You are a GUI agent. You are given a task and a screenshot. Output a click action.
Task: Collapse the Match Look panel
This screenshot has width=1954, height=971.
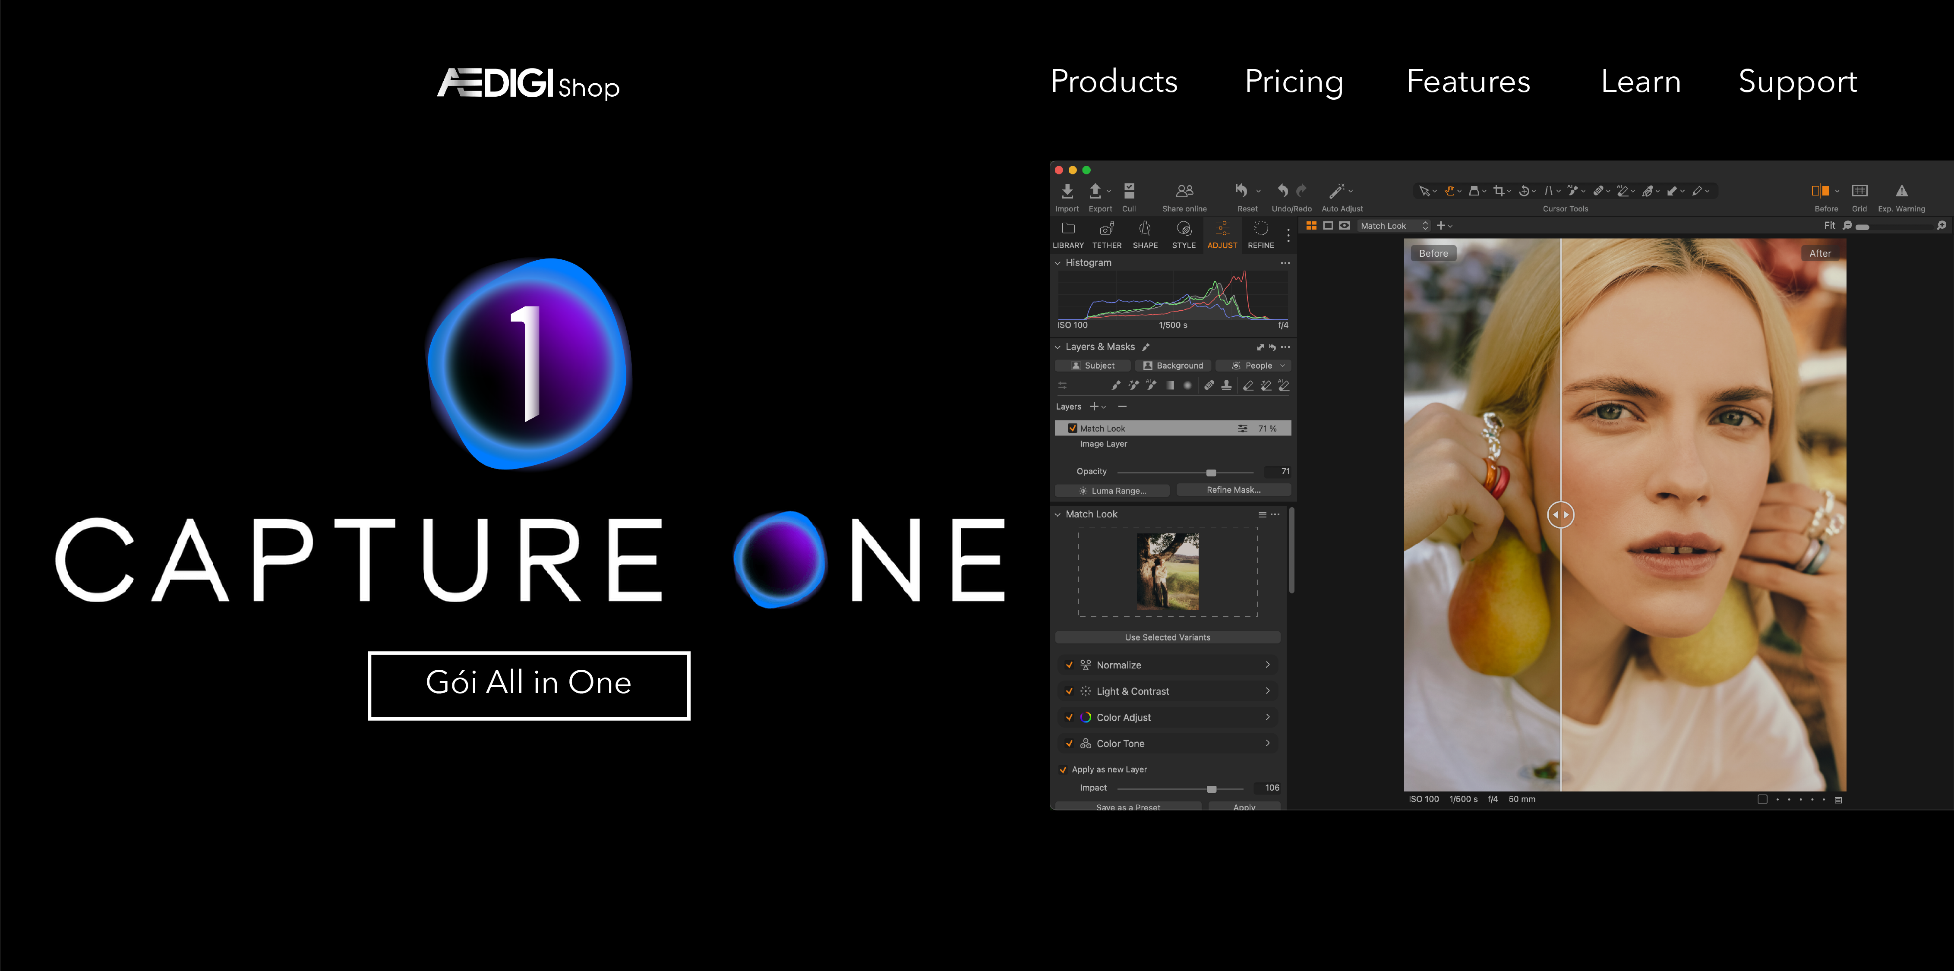(1057, 514)
